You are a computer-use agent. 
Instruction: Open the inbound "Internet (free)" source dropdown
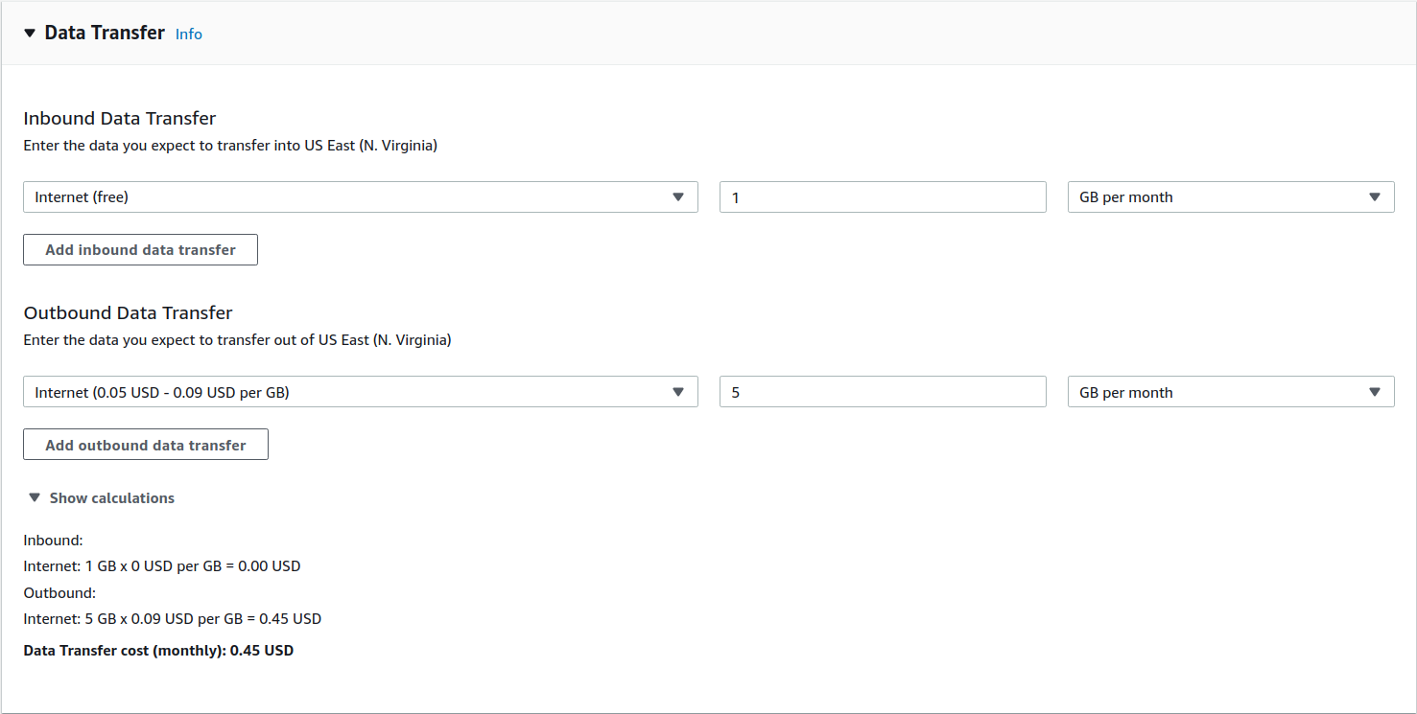[x=345, y=197]
